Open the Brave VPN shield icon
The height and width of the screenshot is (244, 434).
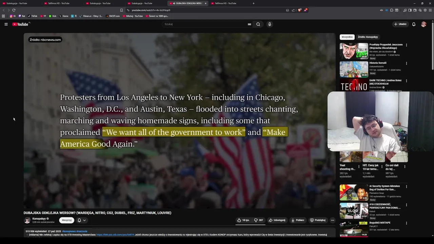pos(425,10)
